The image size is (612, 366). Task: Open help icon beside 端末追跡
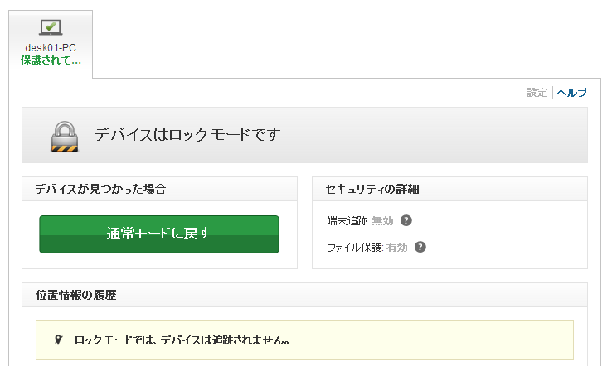click(406, 221)
